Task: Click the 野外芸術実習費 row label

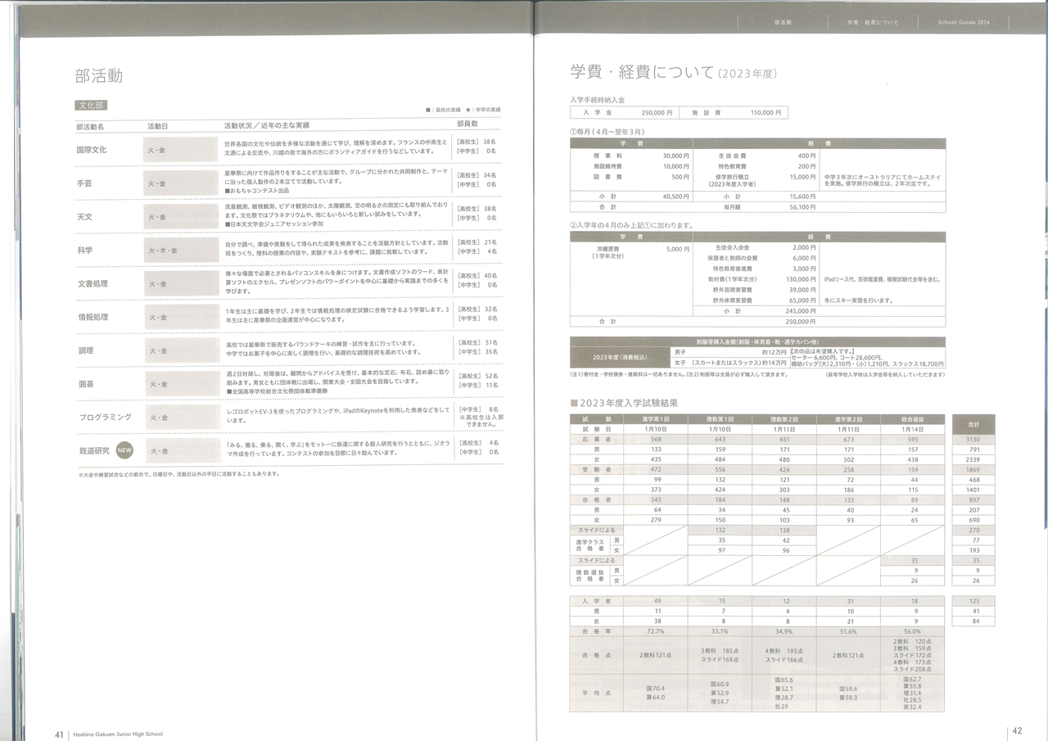Action: 731,290
